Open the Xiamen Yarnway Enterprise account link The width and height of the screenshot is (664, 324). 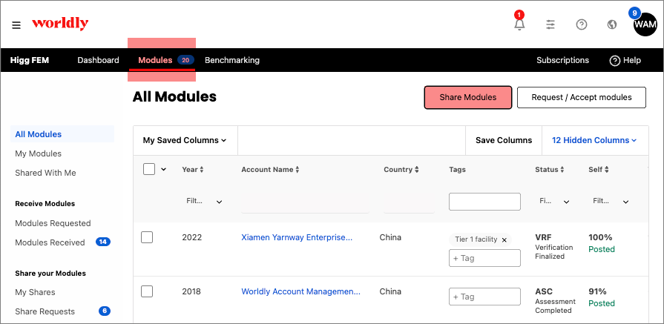[297, 237]
